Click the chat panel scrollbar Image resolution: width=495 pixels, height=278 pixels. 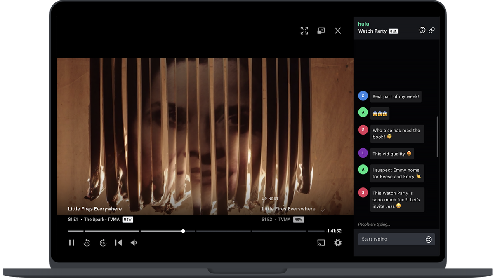438,136
